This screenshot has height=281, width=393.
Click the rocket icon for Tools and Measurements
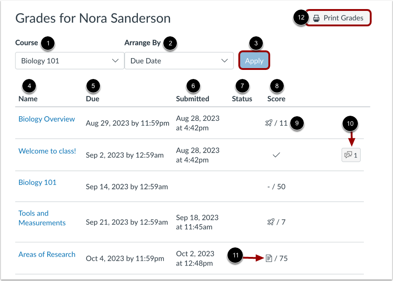click(x=270, y=222)
